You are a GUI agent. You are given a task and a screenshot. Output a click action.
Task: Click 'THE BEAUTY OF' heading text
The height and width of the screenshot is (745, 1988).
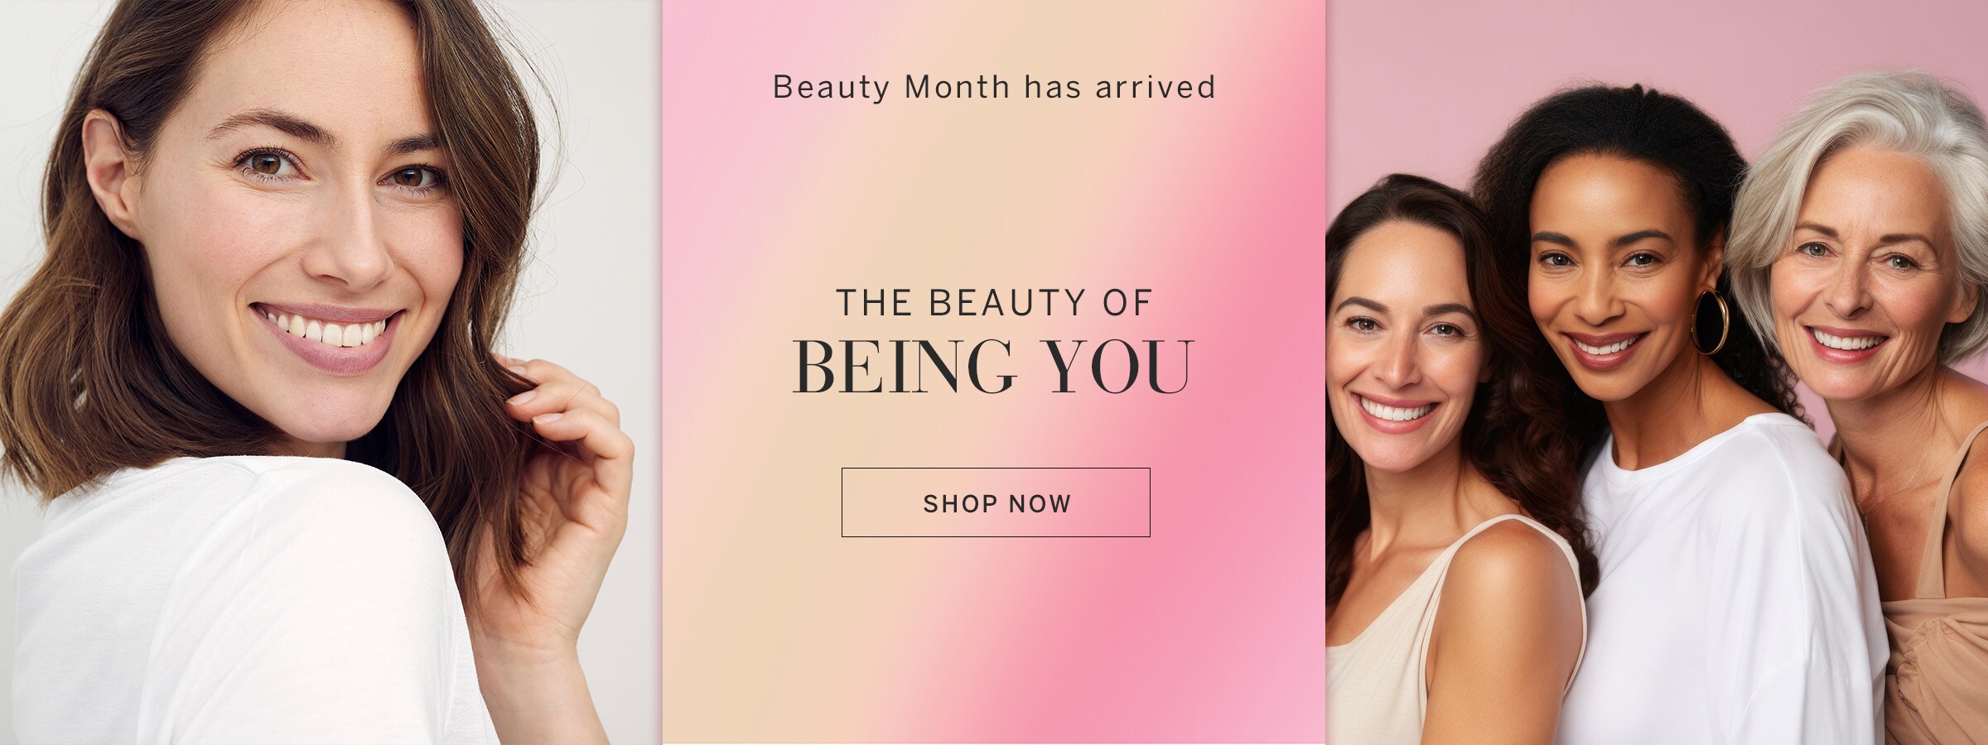[994, 303]
